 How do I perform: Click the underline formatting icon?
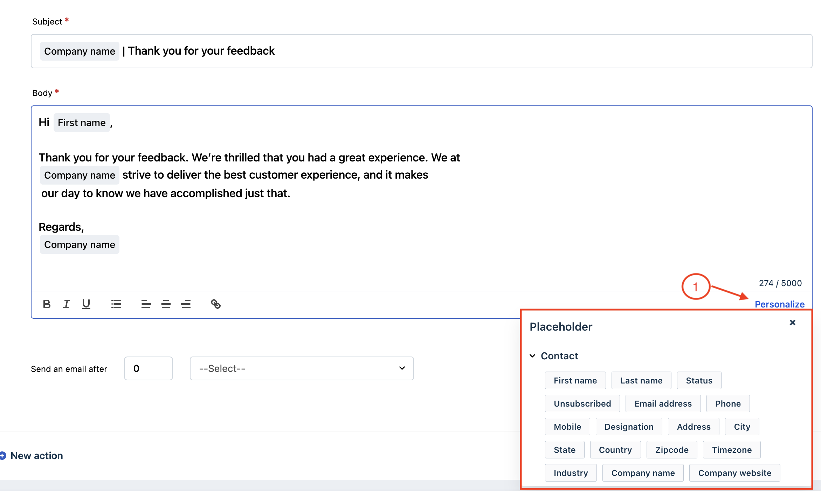point(86,304)
